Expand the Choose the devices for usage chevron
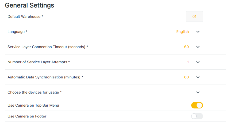This screenshot has height=126, width=226. pyautogui.click(x=198, y=93)
